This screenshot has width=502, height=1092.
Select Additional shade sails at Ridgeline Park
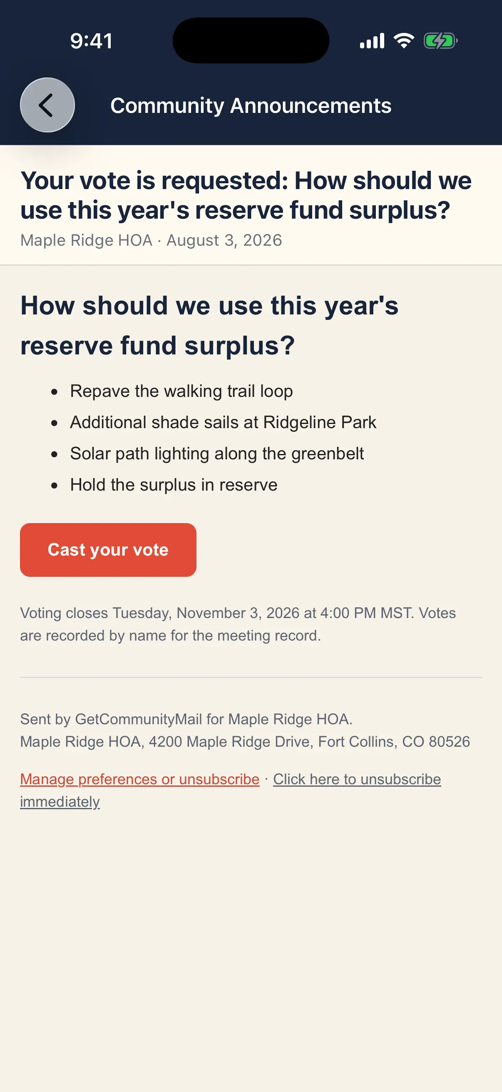[x=223, y=422]
